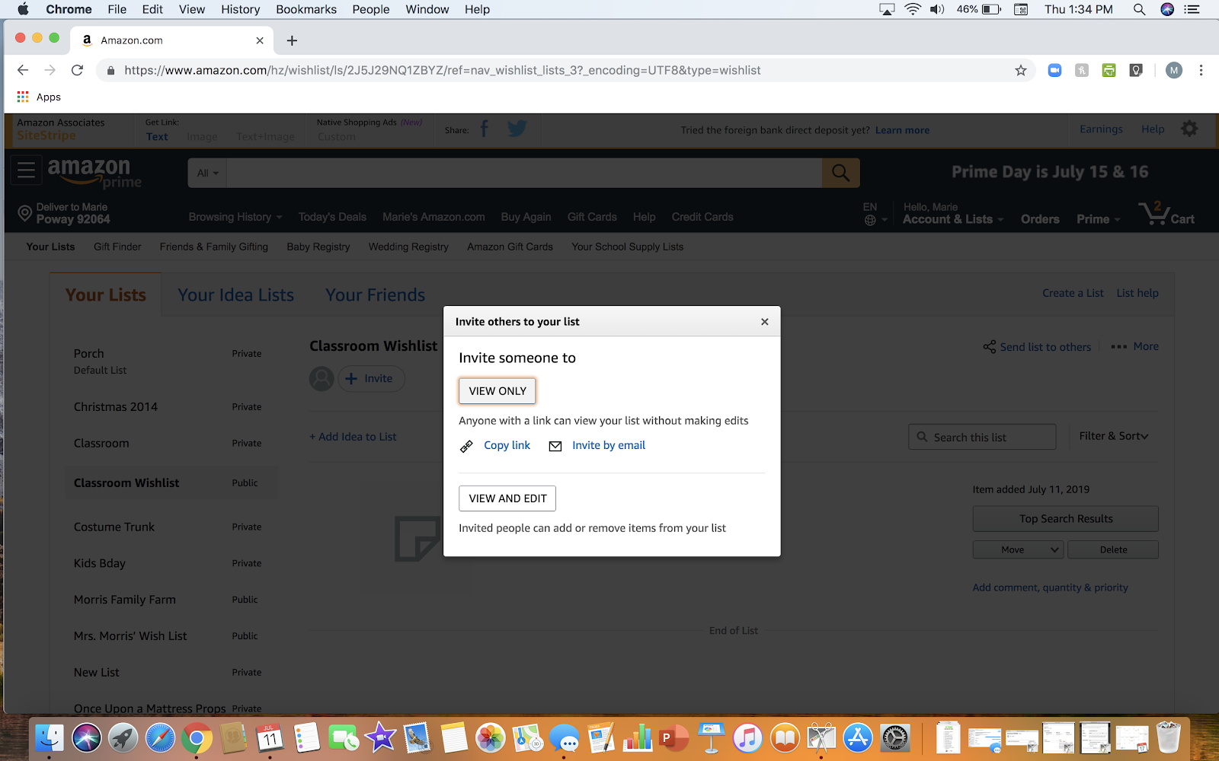The height and width of the screenshot is (761, 1219).
Task: Click the Create a List link
Action: pyautogui.click(x=1073, y=293)
